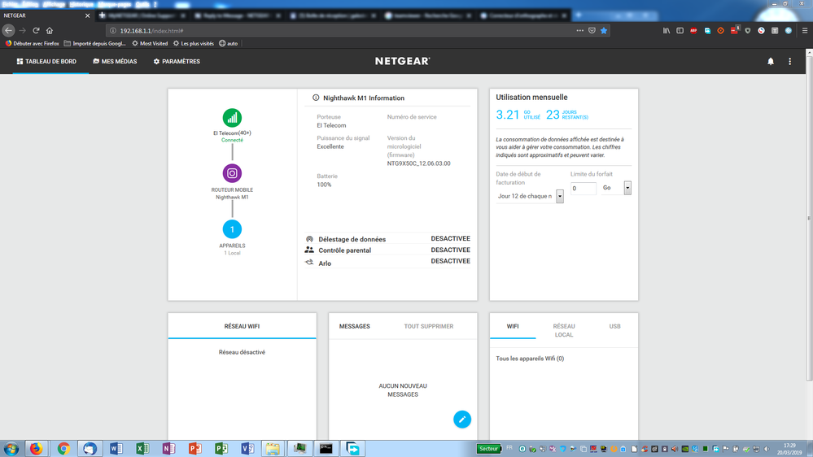Open page actions three-dot menu in address bar
Viewport: 813px width, 457px height.
[579, 31]
